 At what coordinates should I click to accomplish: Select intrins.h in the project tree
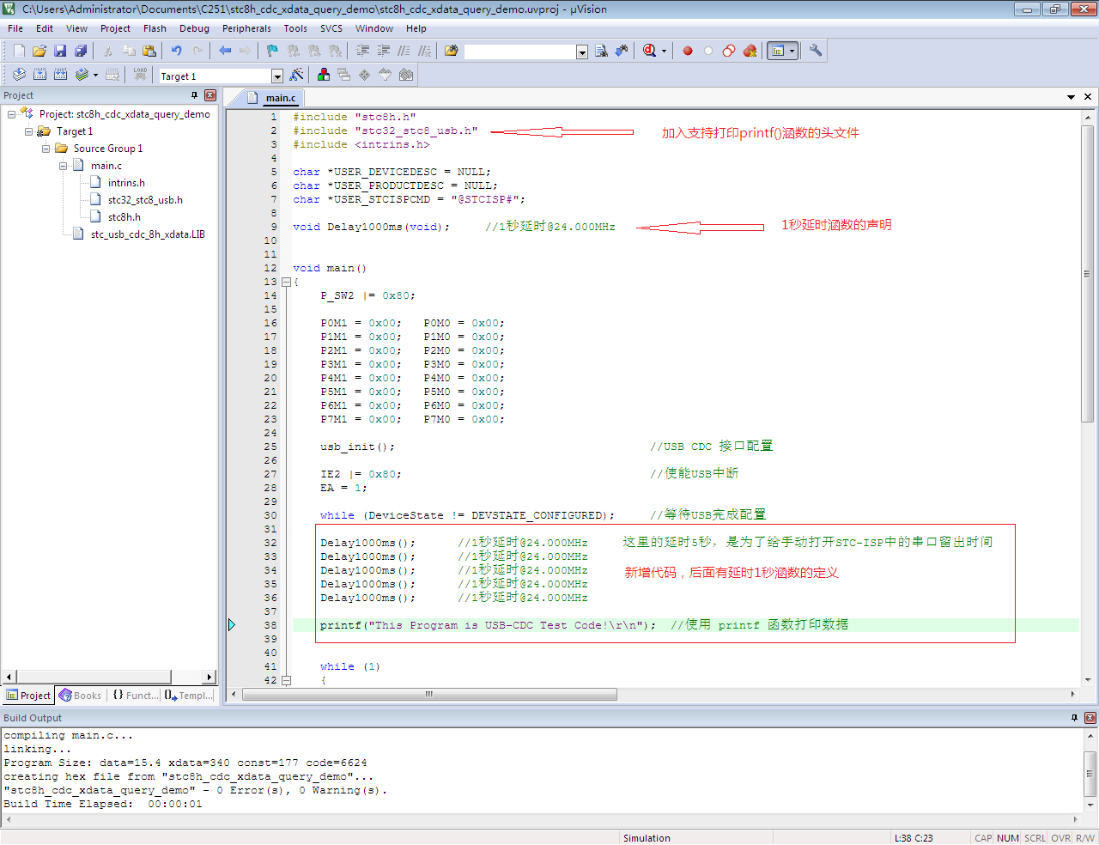pos(126,183)
